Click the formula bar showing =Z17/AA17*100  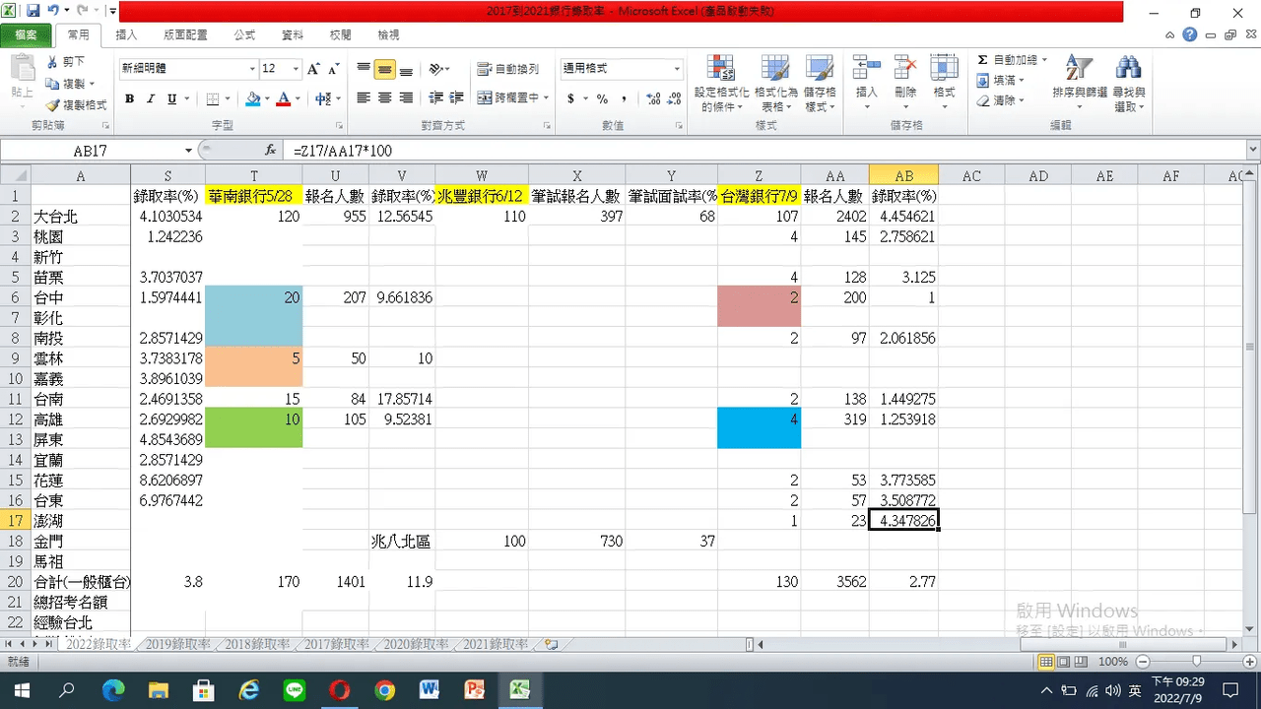click(763, 151)
